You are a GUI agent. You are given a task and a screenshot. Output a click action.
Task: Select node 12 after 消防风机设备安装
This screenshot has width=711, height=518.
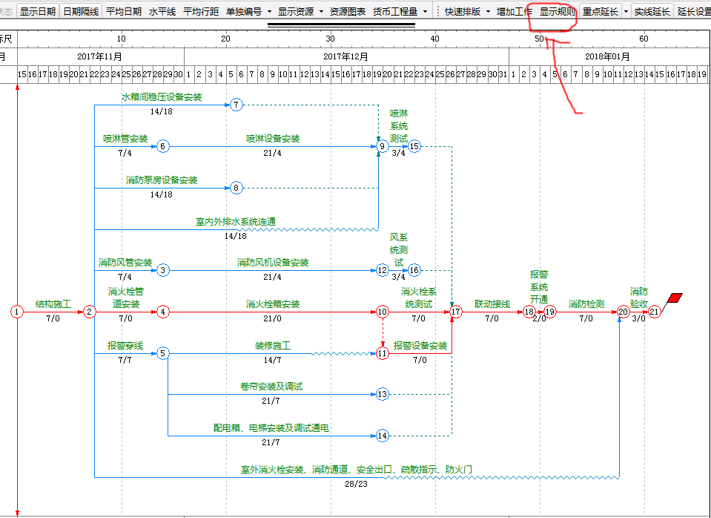coord(383,271)
